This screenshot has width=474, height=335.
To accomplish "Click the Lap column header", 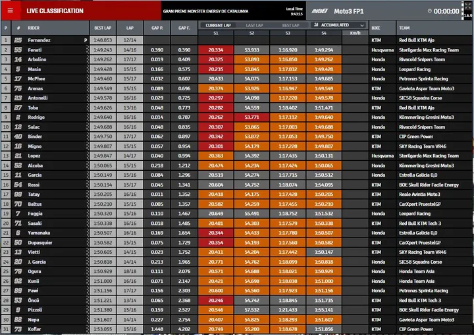I will tap(130, 28).
